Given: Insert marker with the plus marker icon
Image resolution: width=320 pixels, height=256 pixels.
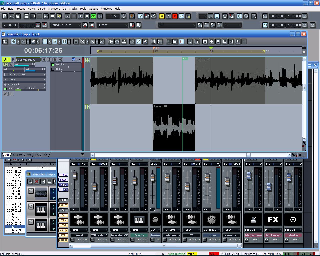Looking at the screenshot, I should click(213, 25).
